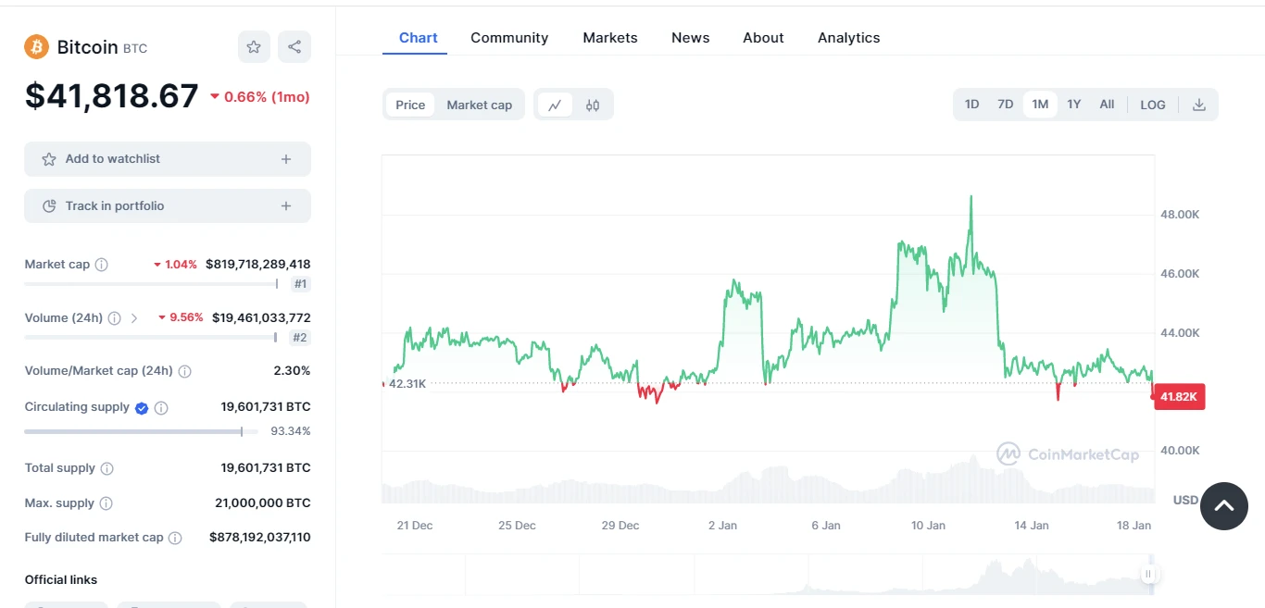1265x608 pixels.
Task: Download chart data with download icon
Action: coord(1198,105)
